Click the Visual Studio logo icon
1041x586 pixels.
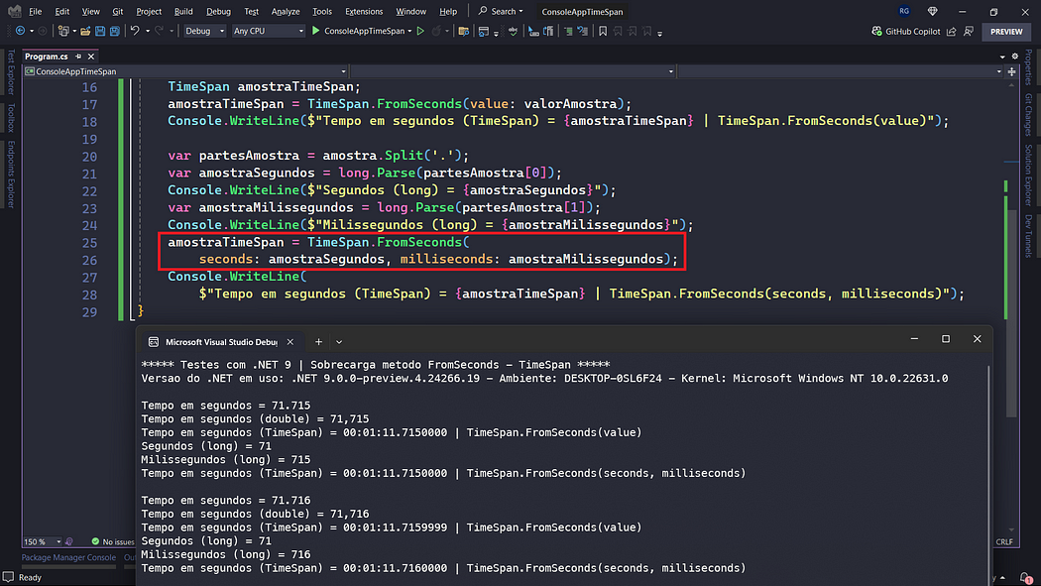tap(14, 11)
